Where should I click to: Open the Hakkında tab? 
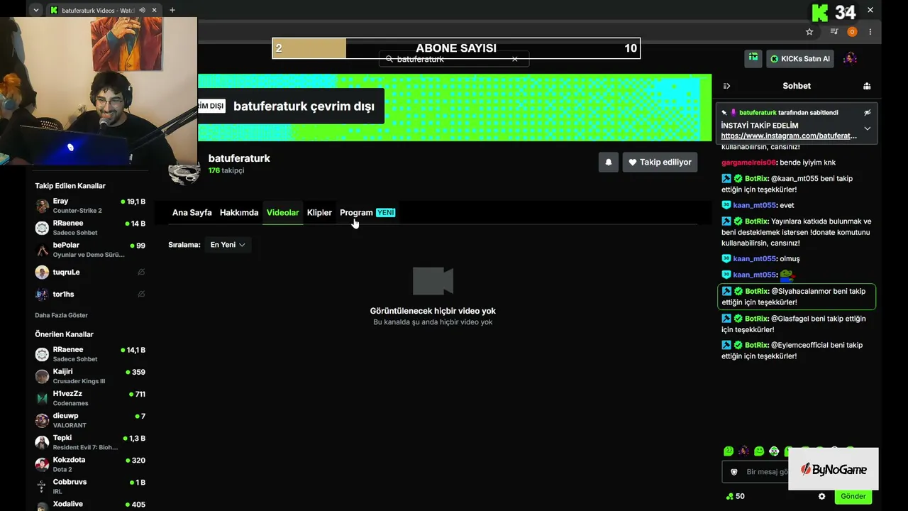[x=239, y=213]
